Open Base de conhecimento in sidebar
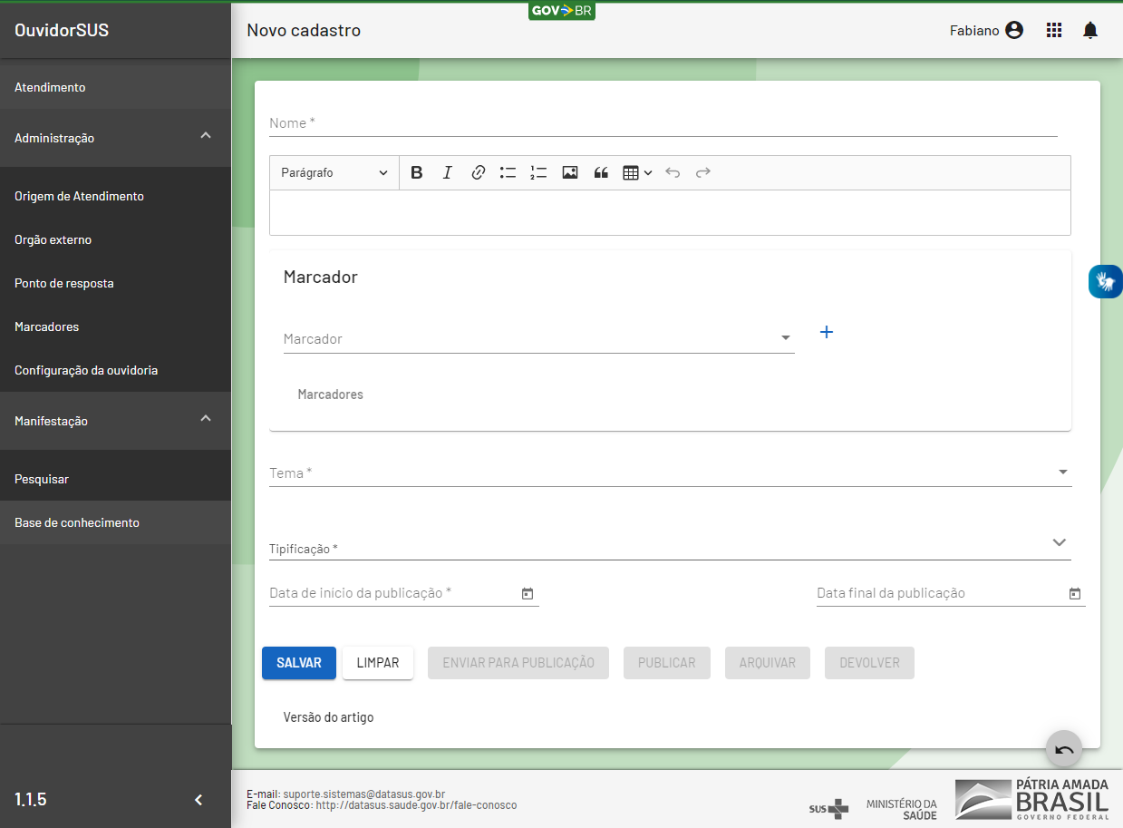This screenshot has width=1123, height=828. [77, 522]
